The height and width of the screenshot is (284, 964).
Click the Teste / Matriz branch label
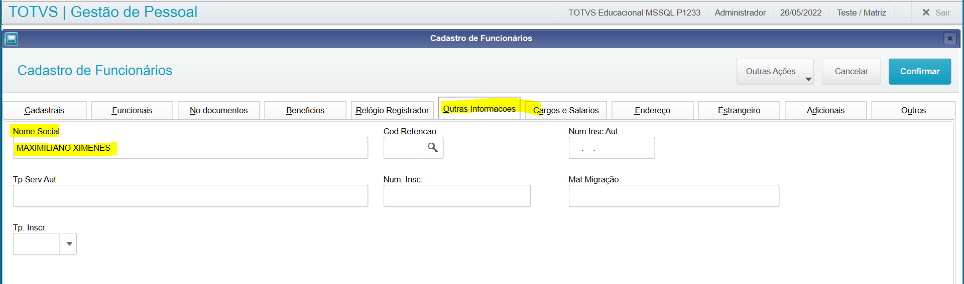click(x=862, y=13)
